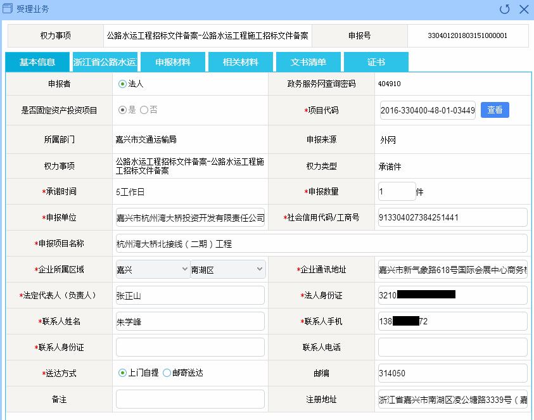
Task: Switch to the 申报材料 tab
Action: point(173,62)
